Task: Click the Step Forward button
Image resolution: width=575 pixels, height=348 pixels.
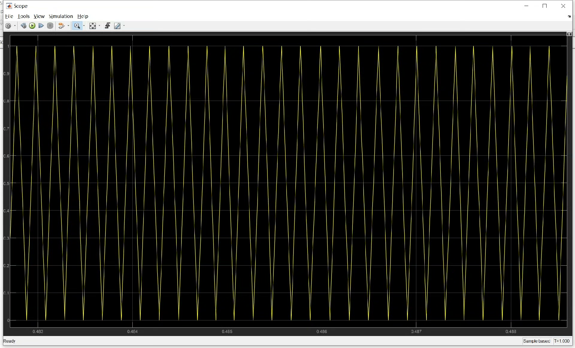Action: click(x=41, y=26)
